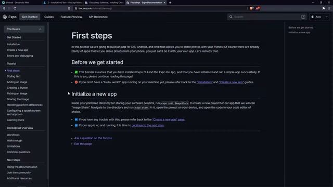Click the search magnifier icon
This screenshot has height=187, width=333.
point(231,17)
